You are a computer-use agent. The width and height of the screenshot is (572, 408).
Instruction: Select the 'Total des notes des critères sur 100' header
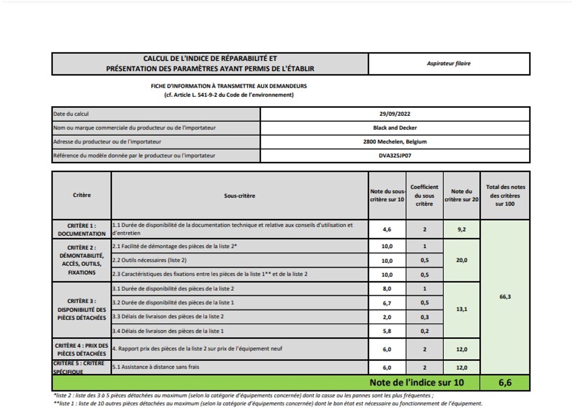pyautogui.click(x=505, y=196)
